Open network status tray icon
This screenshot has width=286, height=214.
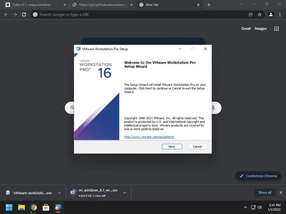pos(253,207)
